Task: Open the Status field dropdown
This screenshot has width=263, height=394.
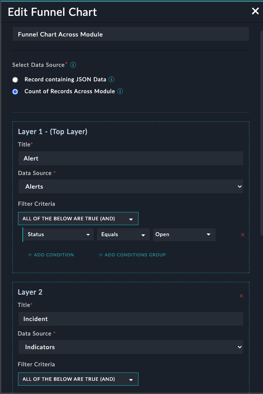Action: tap(59, 234)
